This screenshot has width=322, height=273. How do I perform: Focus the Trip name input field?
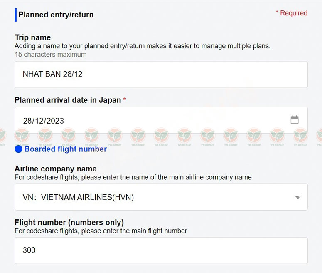pyautogui.click(x=161, y=74)
